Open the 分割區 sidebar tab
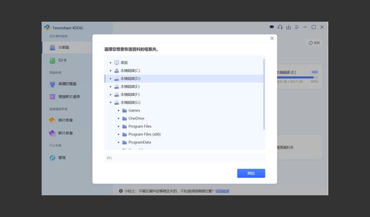370x217 pixels. (x=64, y=47)
